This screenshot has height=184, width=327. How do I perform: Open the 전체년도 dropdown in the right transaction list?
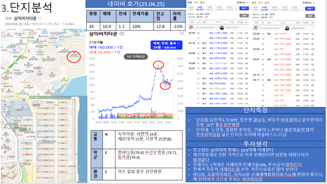(x=309, y=3)
